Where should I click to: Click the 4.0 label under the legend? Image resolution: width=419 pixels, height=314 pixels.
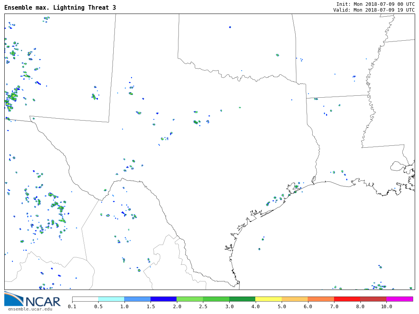255,307
